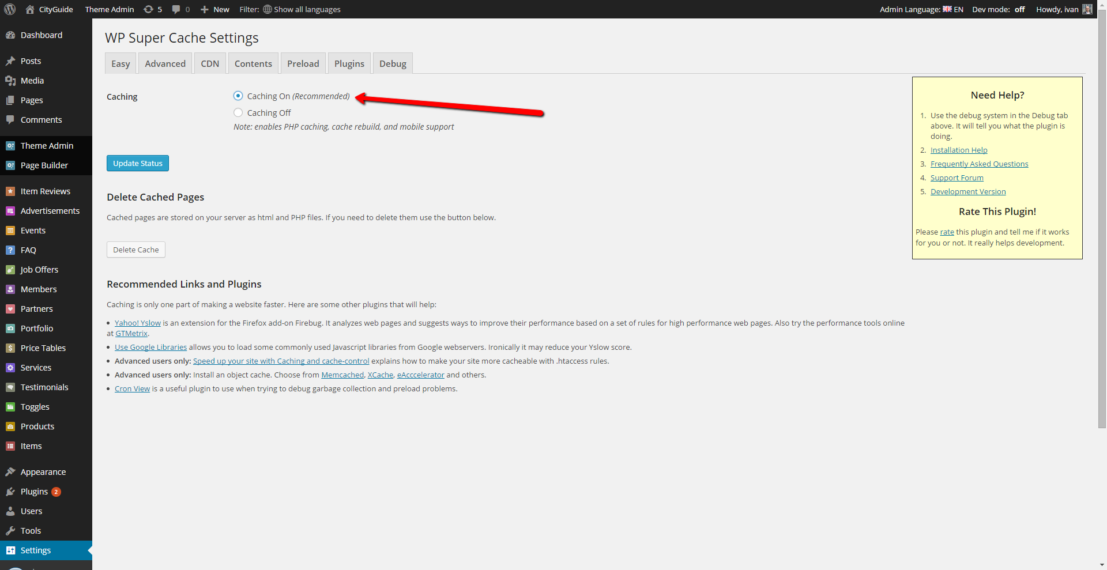Click the Price Tables dollar icon
Image resolution: width=1107 pixels, height=570 pixels.
10,348
